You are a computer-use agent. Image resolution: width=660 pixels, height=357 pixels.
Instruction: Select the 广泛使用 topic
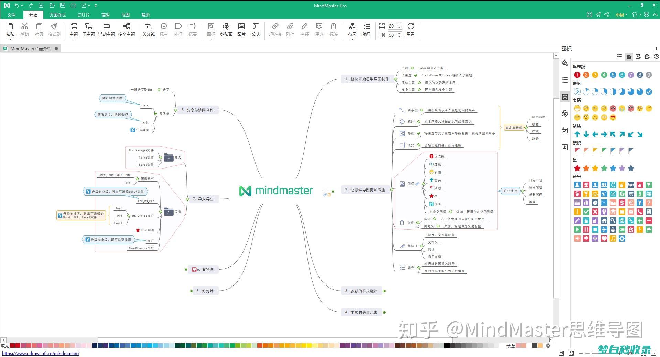click(510, 191)
